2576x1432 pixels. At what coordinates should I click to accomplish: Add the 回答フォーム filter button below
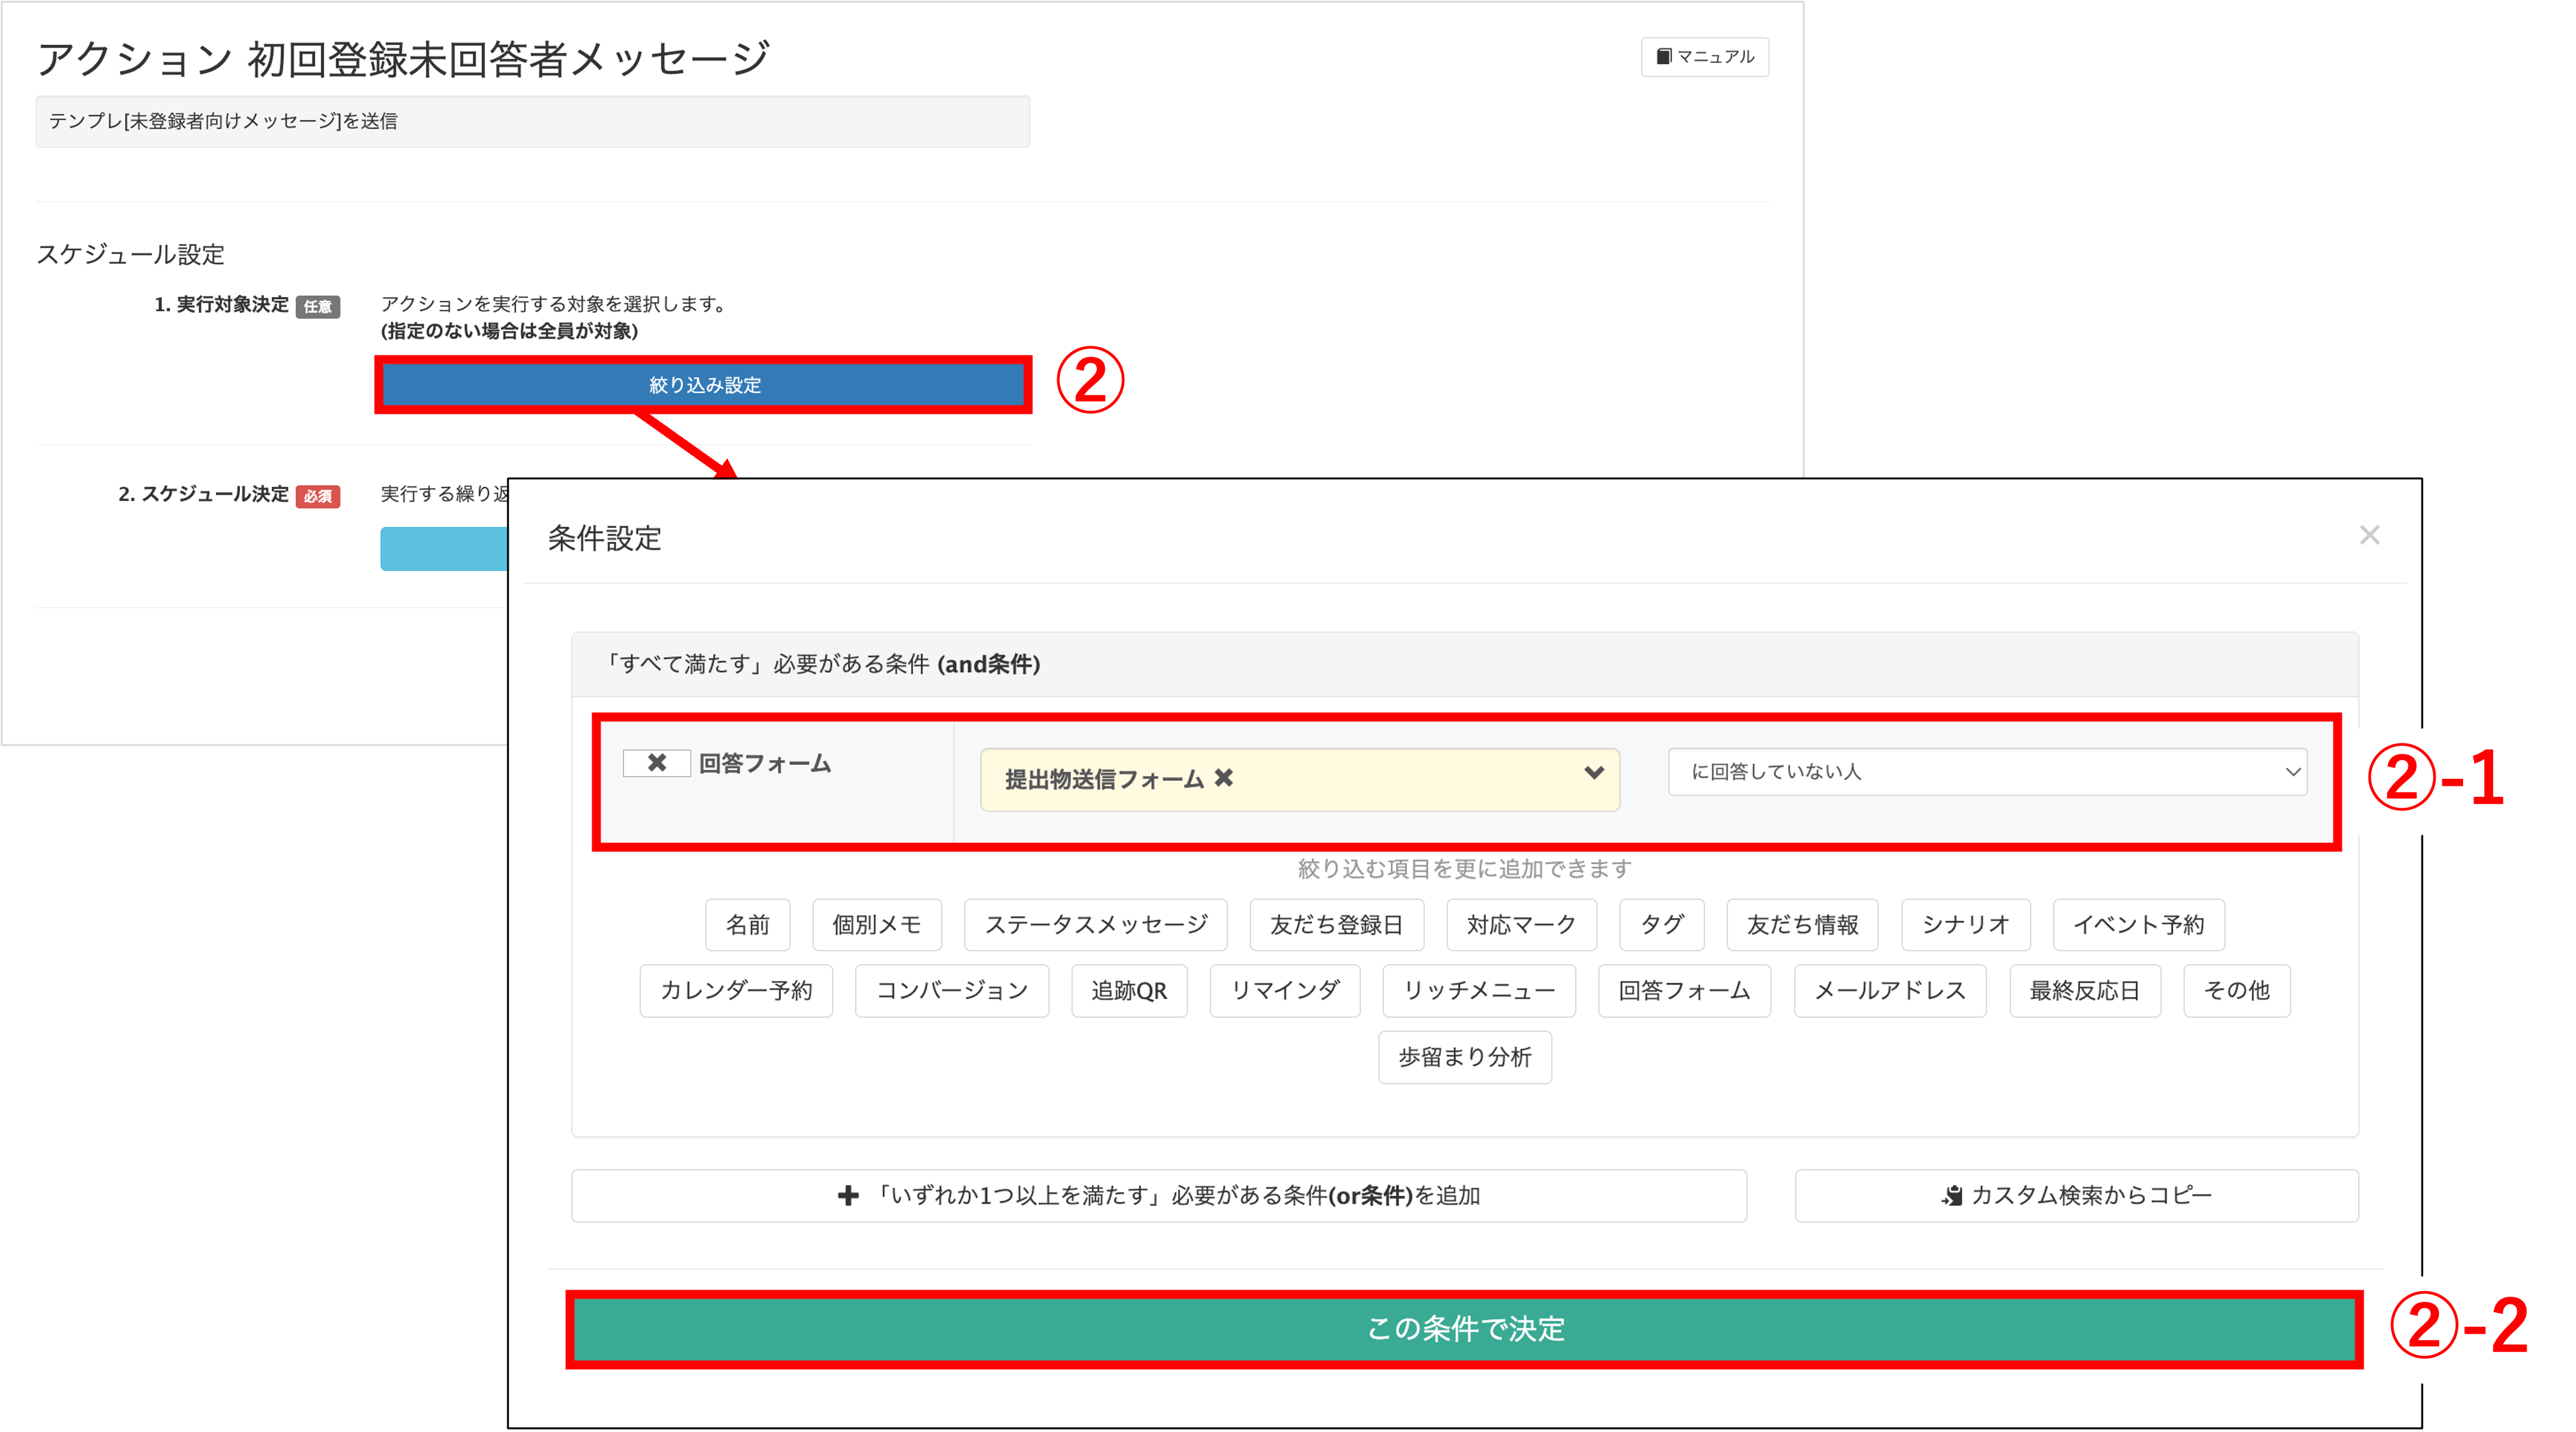click(1684, 990)
